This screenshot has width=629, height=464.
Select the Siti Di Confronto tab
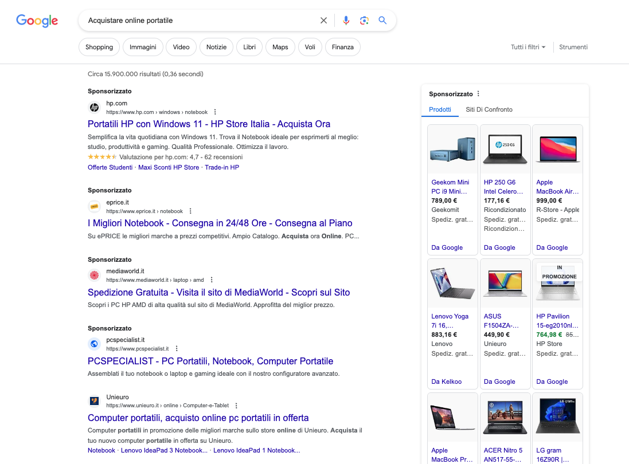tap(489, 109)
